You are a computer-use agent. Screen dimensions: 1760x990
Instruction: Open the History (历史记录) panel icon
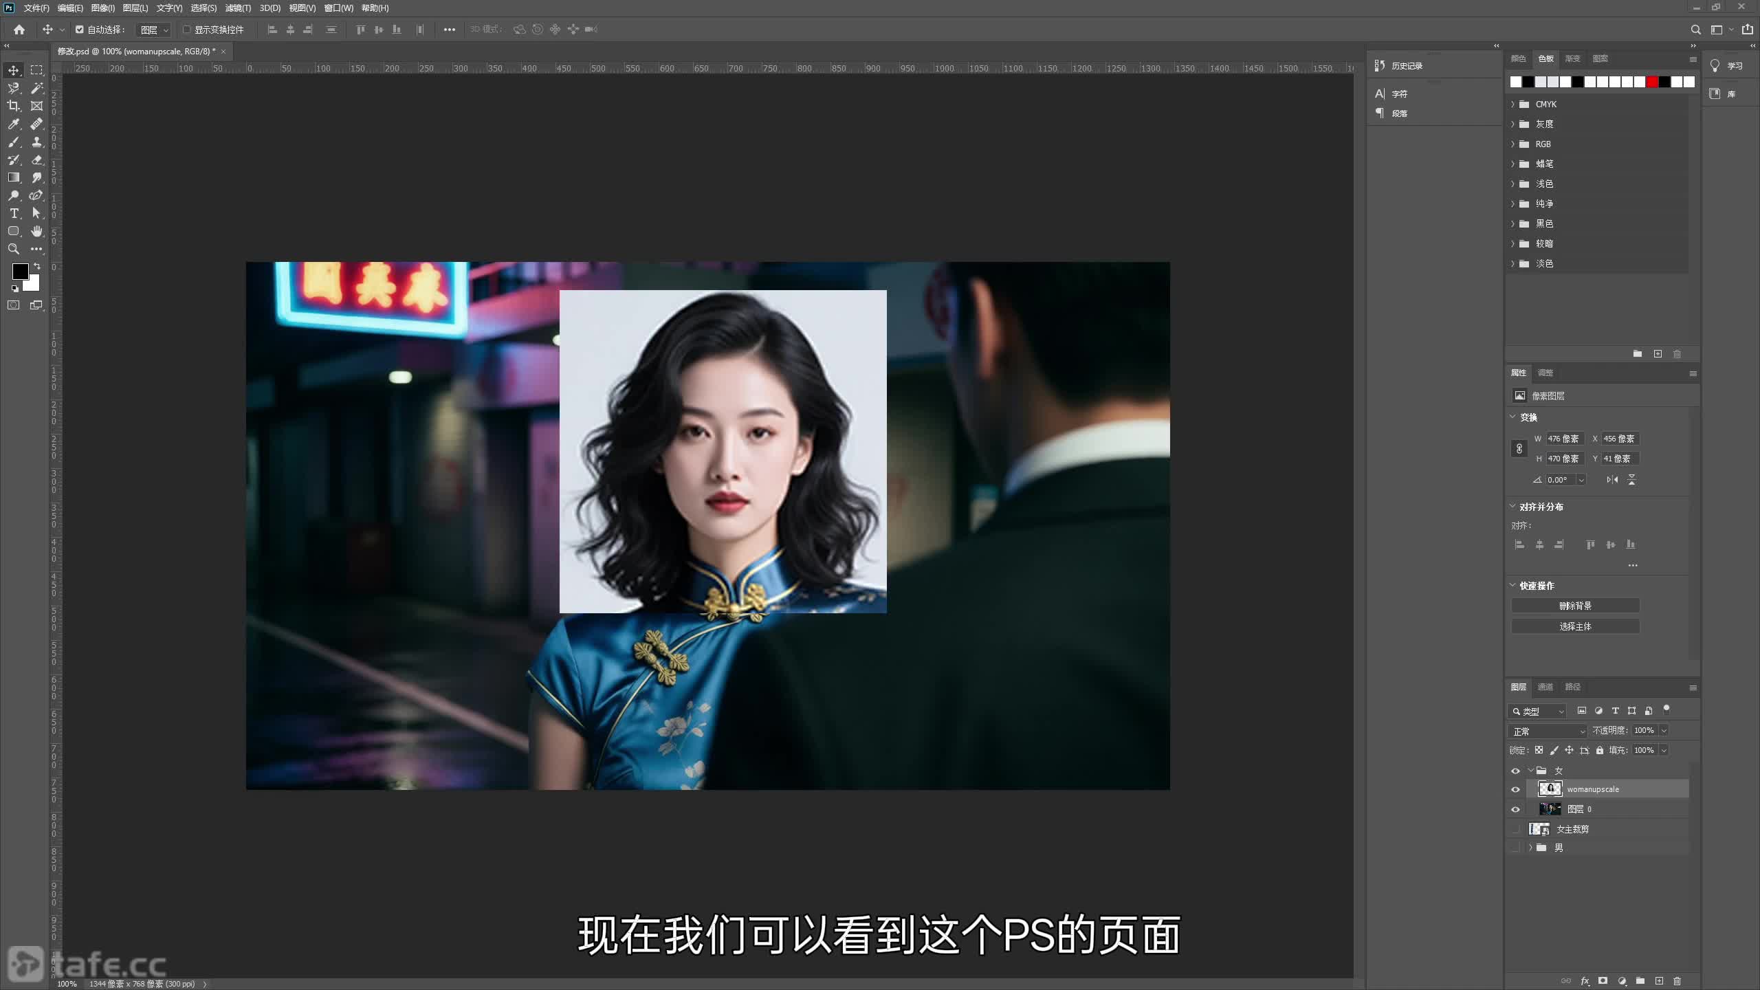pos(1380,65)
